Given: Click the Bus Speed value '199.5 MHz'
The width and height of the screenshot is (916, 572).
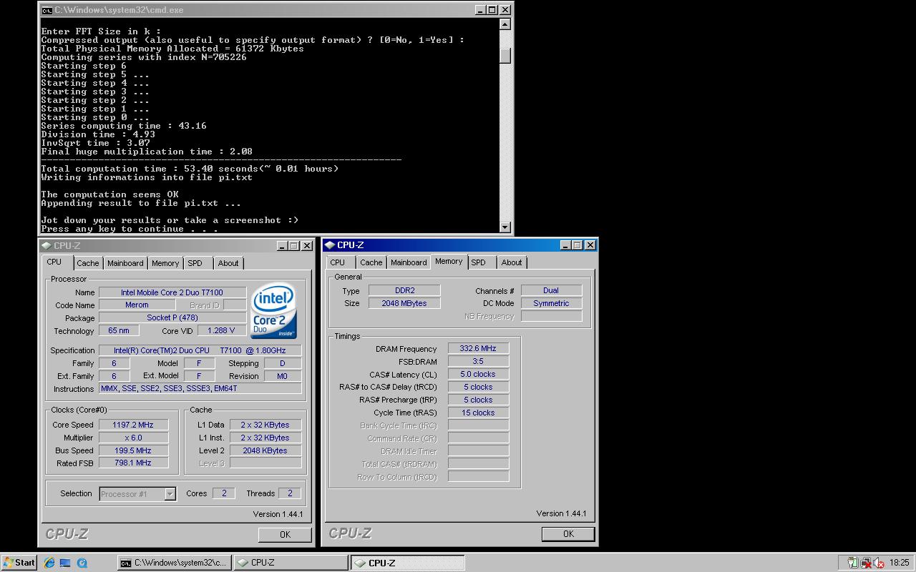Looking at the screenshot, I should [x=133, y=450].
